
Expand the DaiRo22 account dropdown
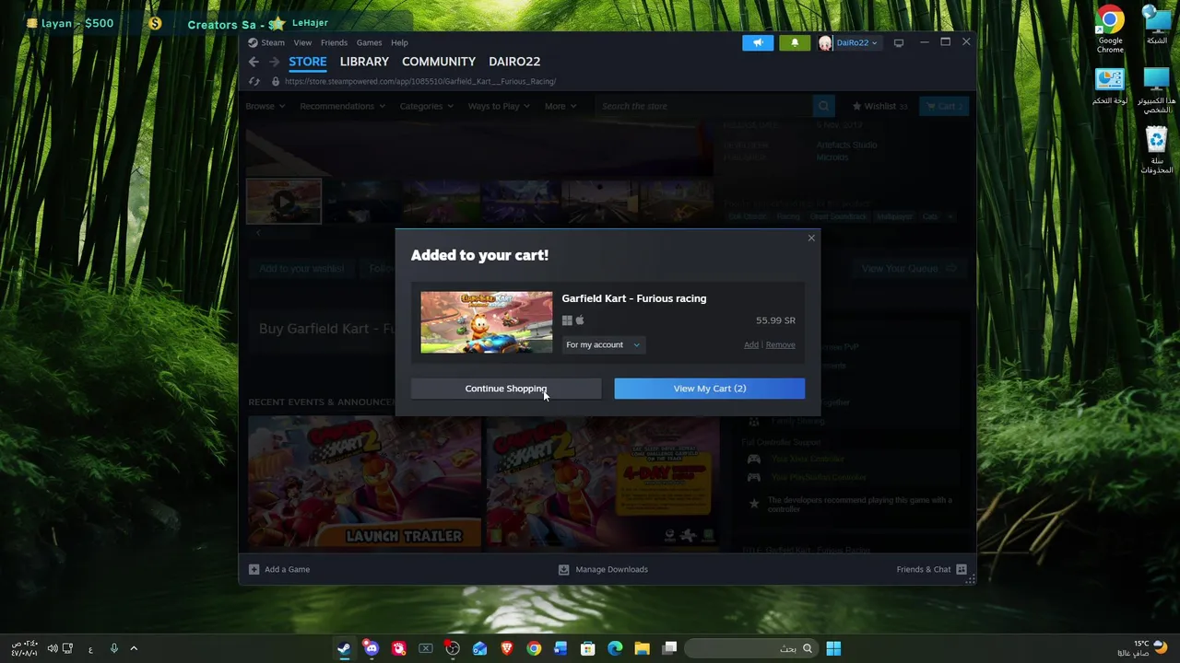(857, 42)
